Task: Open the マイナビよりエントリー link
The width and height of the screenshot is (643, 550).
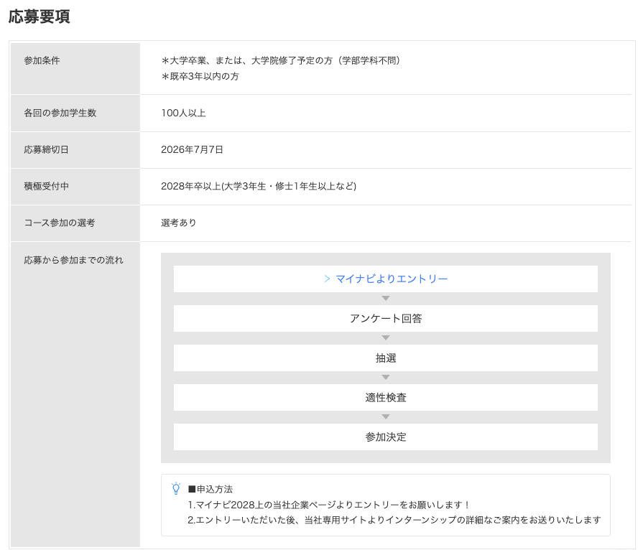Action: [x=392, y=279]
